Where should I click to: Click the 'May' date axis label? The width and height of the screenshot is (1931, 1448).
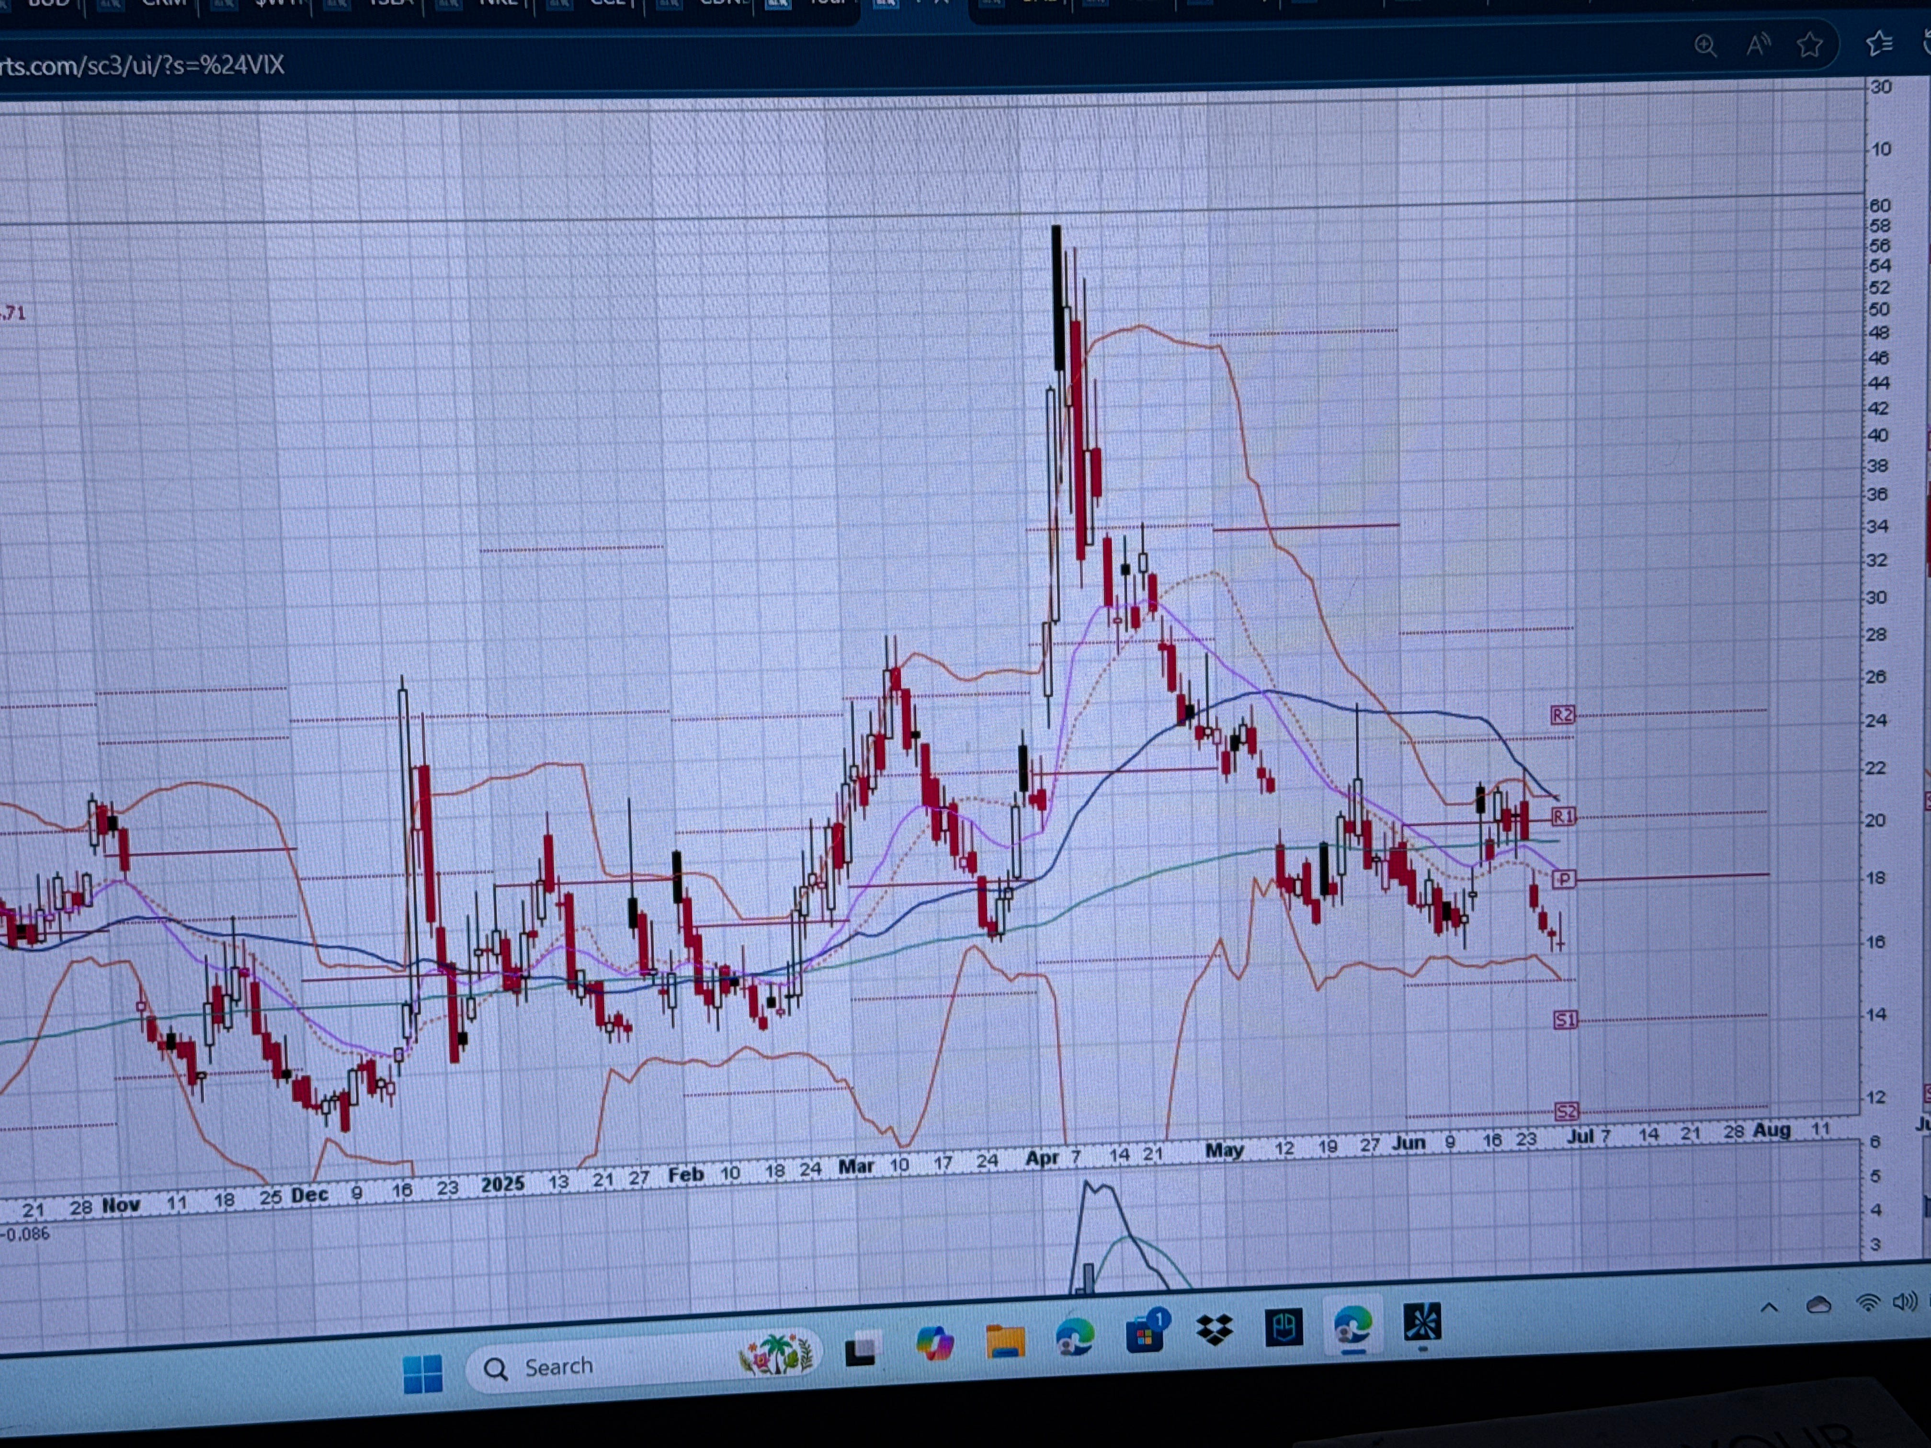1224,1150
